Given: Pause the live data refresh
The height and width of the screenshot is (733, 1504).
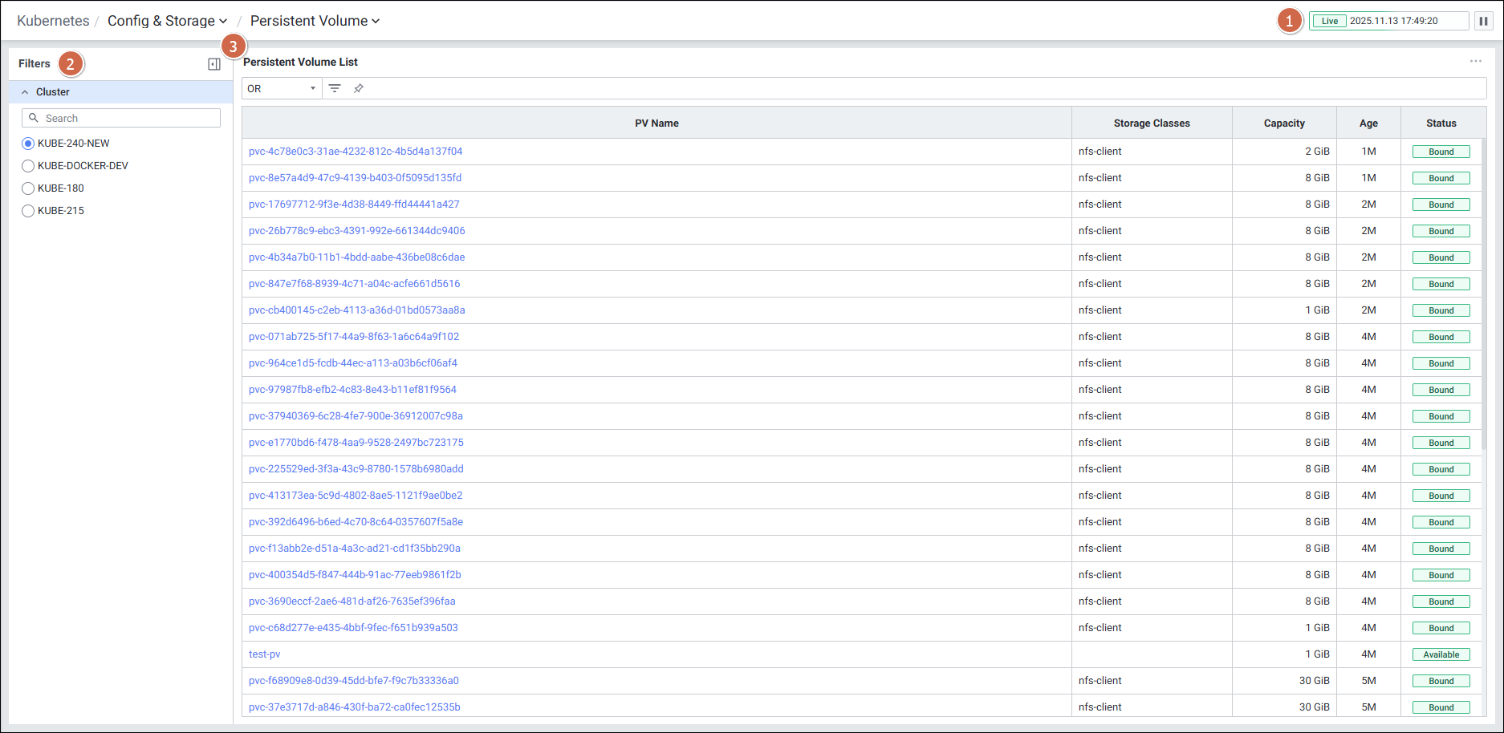Looking at the screenshot, I should [x=1483, y=21].
